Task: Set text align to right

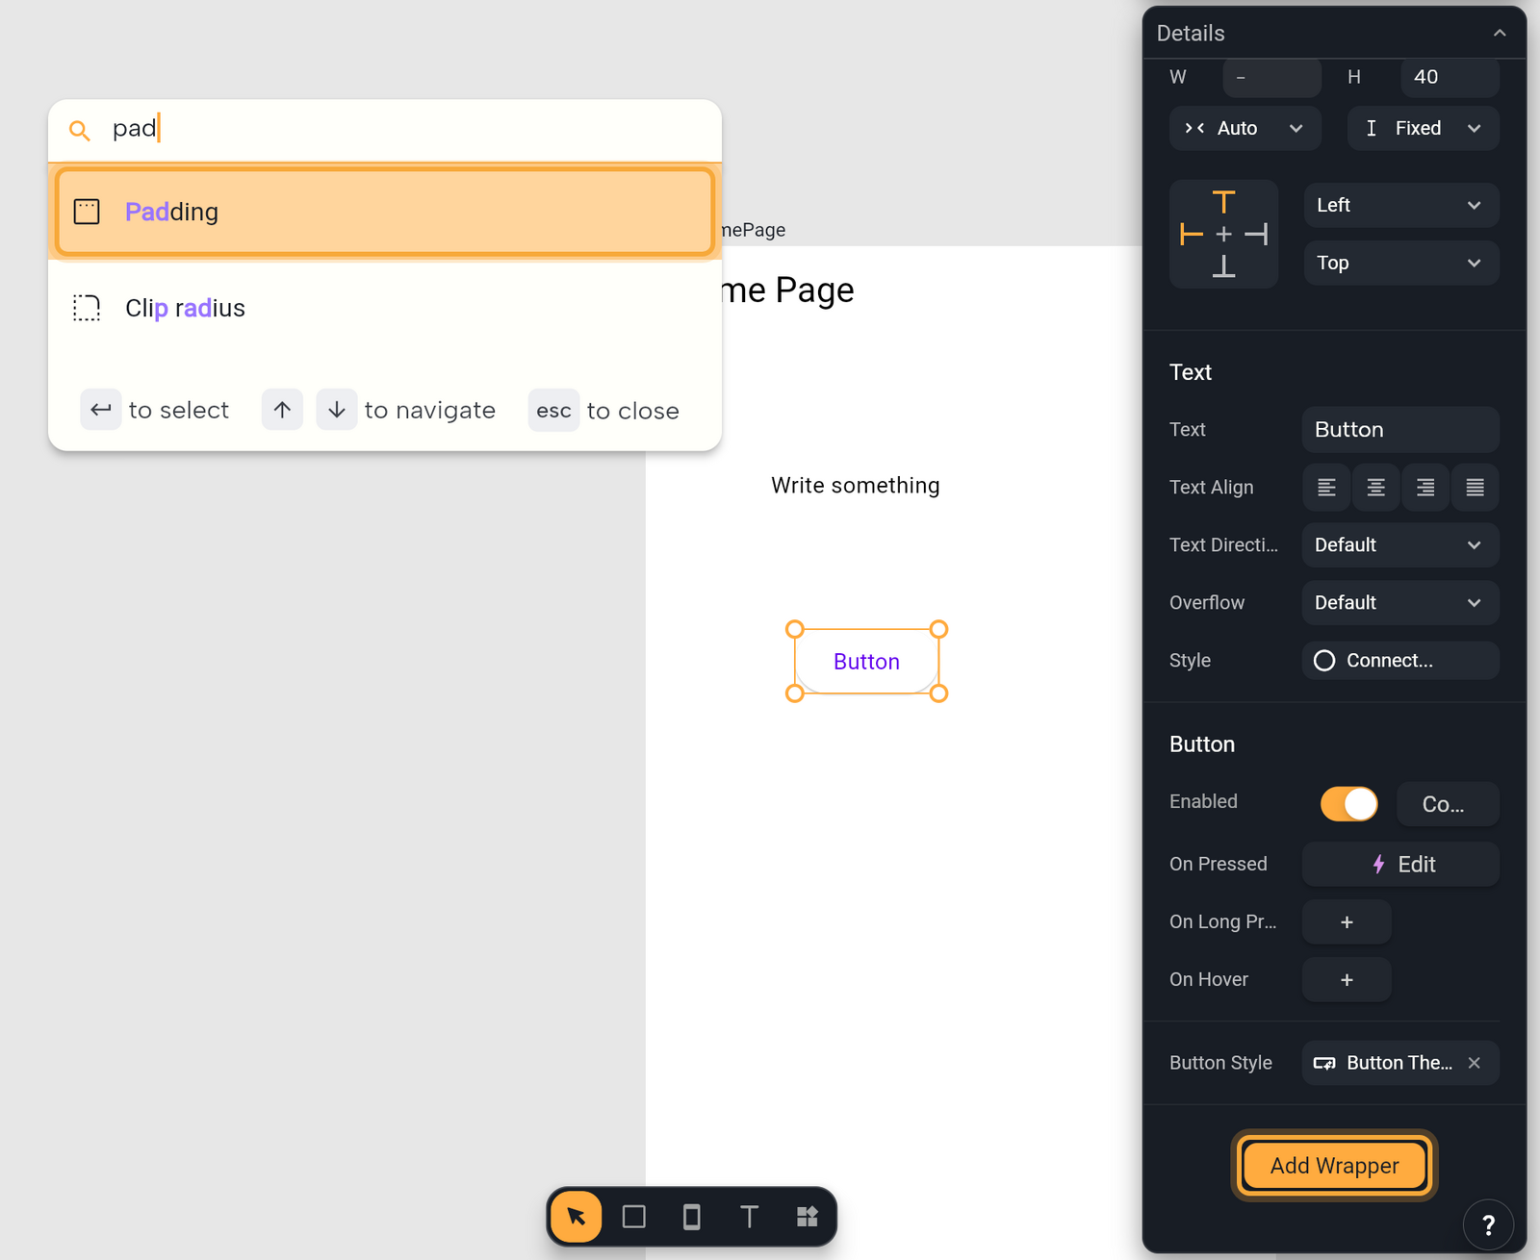Action: tap(1425, 488)
